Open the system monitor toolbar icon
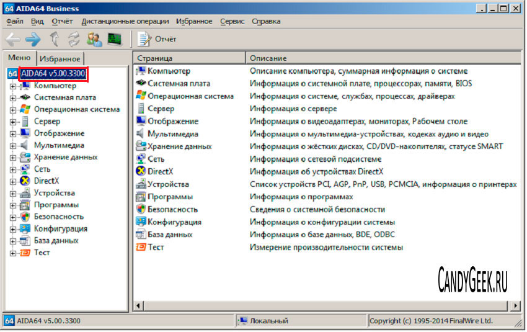 [115, 39]
